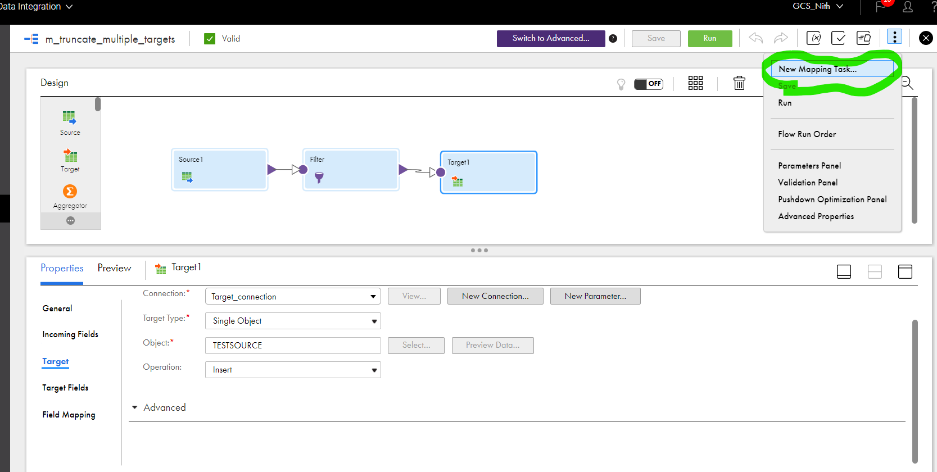Click the Save button in toolbar

(656, 38)
